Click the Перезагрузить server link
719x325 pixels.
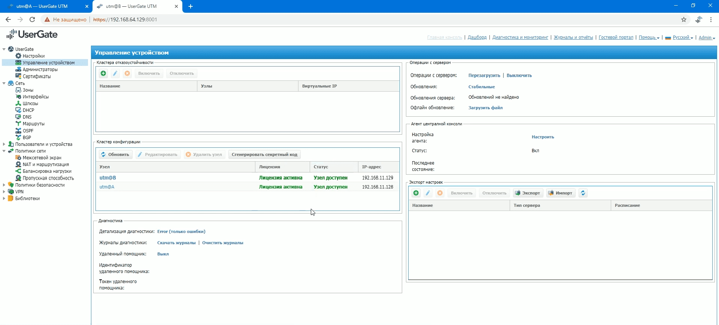484,76
